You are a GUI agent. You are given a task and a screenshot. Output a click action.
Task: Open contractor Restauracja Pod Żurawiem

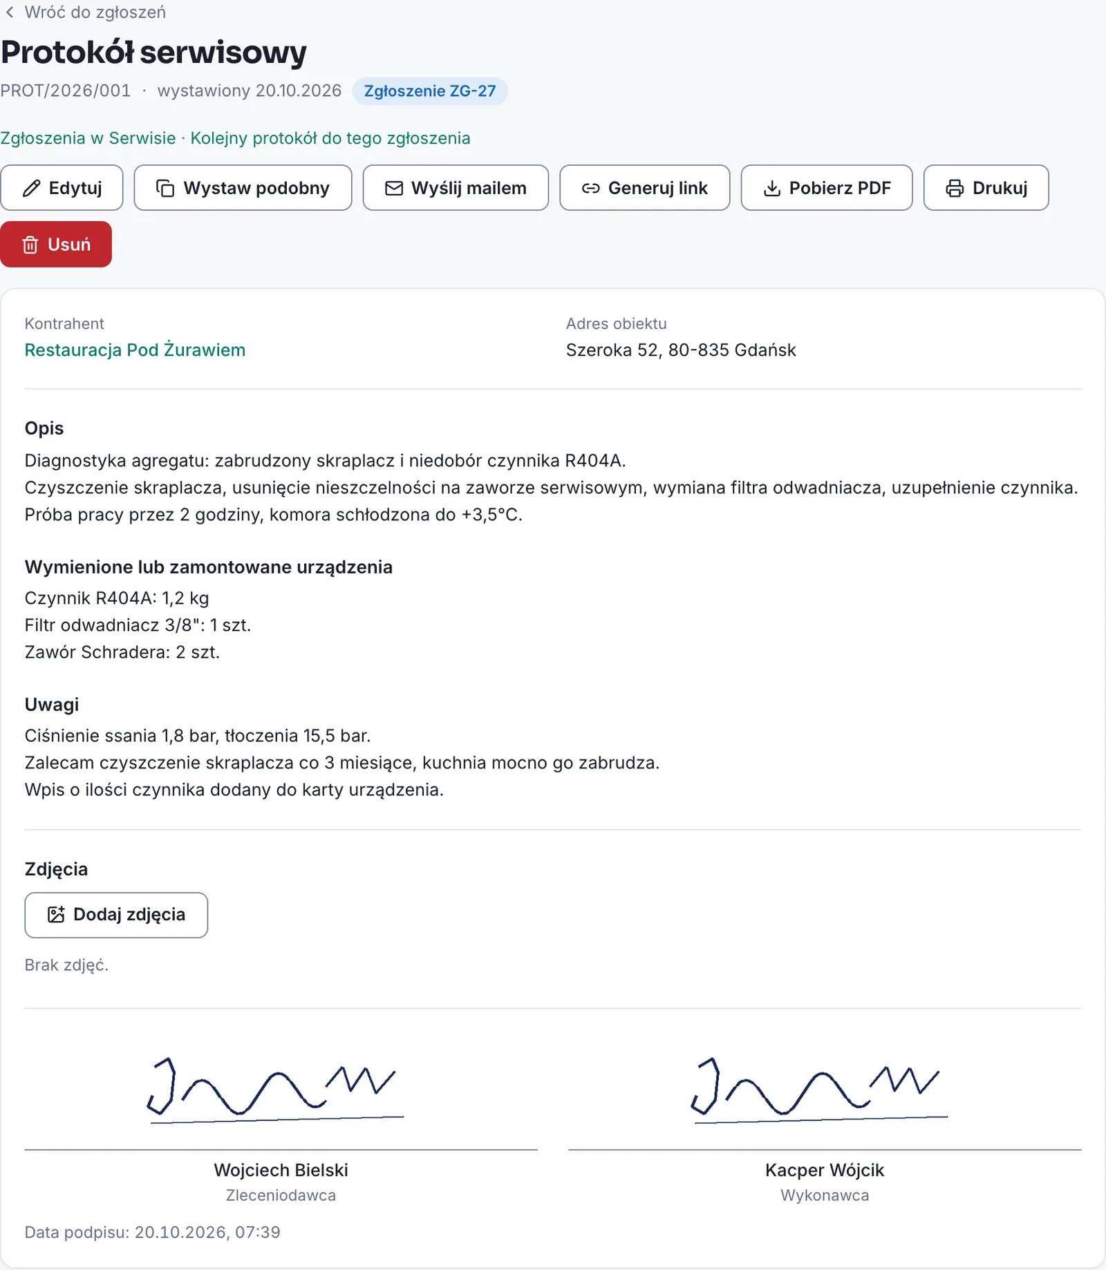pos(135,350)
